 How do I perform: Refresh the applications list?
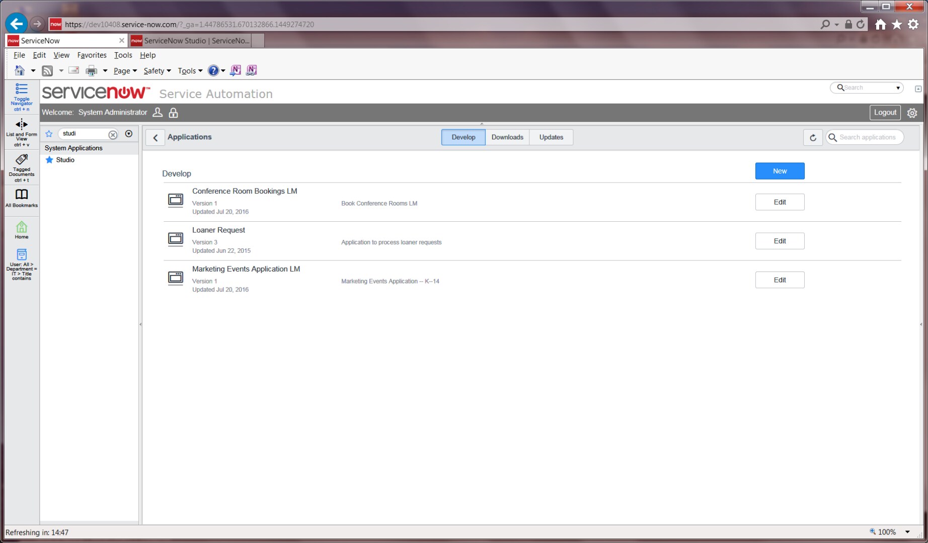(x=813, y=137)
